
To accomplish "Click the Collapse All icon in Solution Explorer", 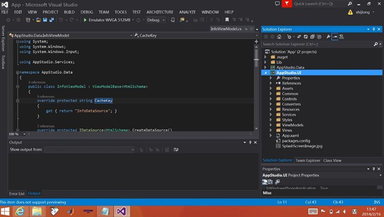I will (312, 37).
